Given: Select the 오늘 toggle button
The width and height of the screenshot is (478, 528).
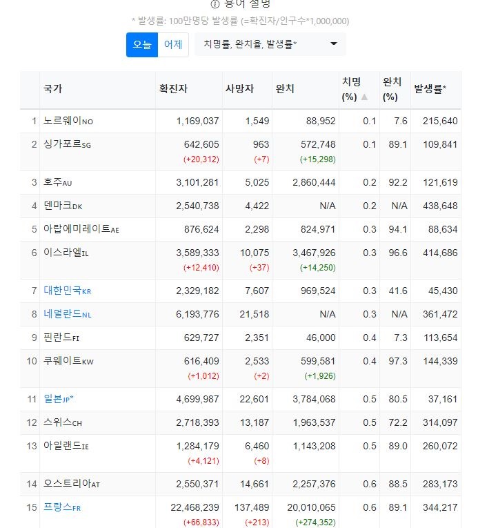Looking at the screenshot, I should coord(142,45).
